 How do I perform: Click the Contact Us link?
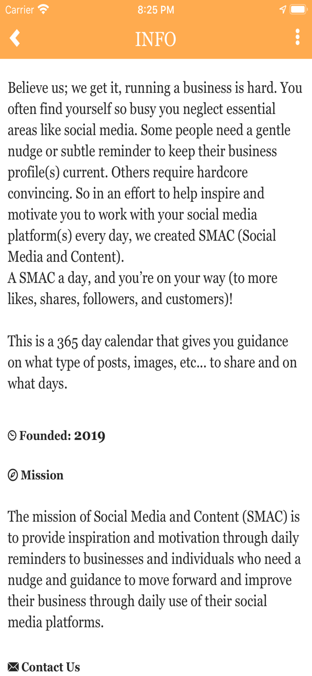(x=51, y=667)
